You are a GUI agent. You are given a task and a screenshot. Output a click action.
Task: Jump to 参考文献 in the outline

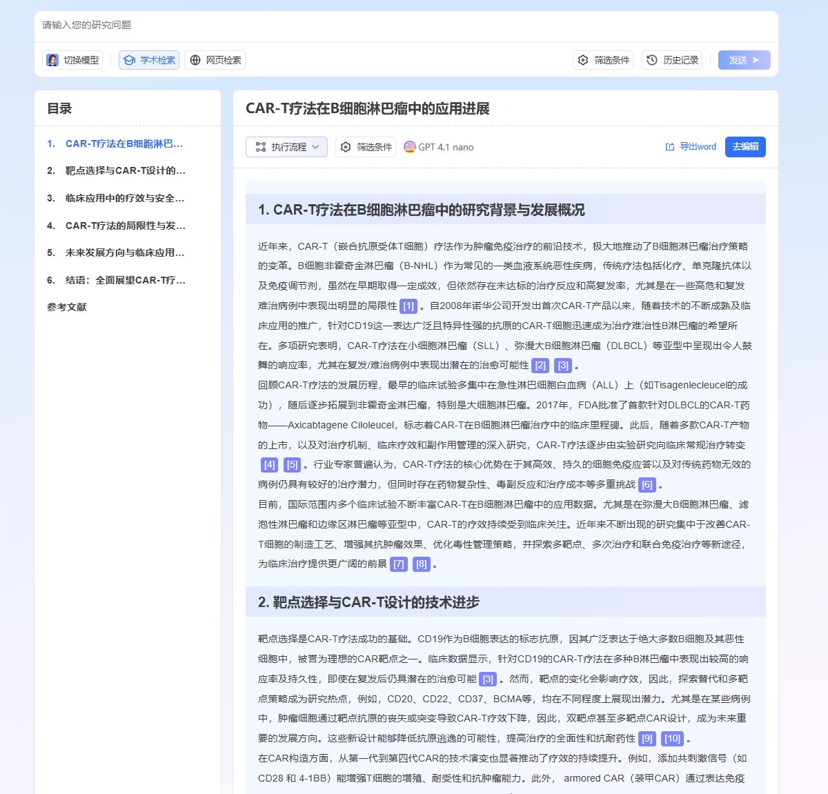pyautogui.click(x=67, y=307)
